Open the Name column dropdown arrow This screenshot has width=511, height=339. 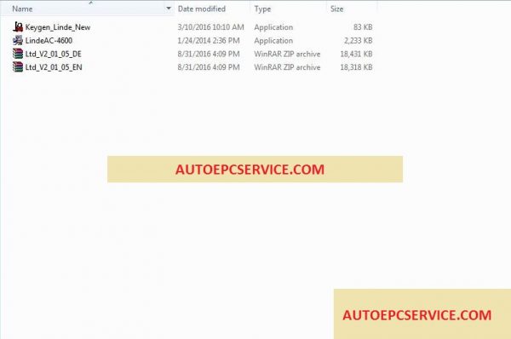pos(169,9)
